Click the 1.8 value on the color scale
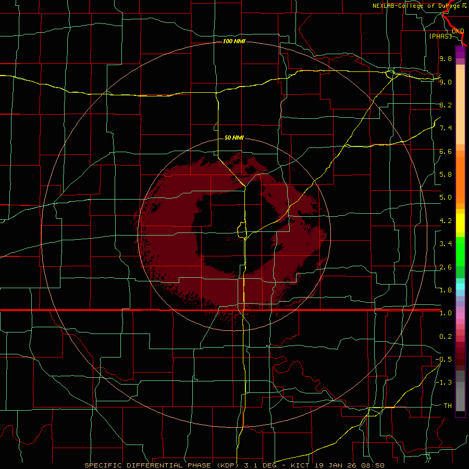Screen dimensions: 469x469 point(446,290)
